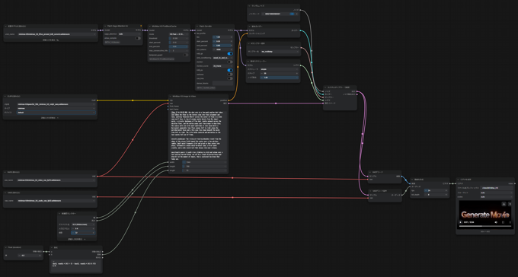Toggle temporal_guard in the FirstBlockCache node
Image resolution: width=518 pixels, height=277 pixels.
click(186, 55)
